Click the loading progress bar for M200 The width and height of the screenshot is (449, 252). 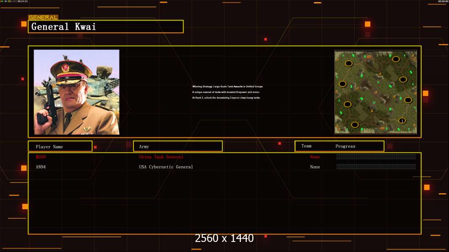(376, 156)
